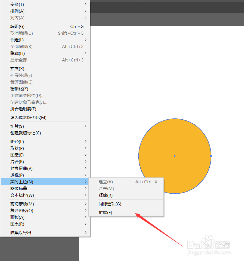This screenshot has width=244, height=261.
Task: Open the 切片(S) submenu
Action: click(x=45, y=126)
